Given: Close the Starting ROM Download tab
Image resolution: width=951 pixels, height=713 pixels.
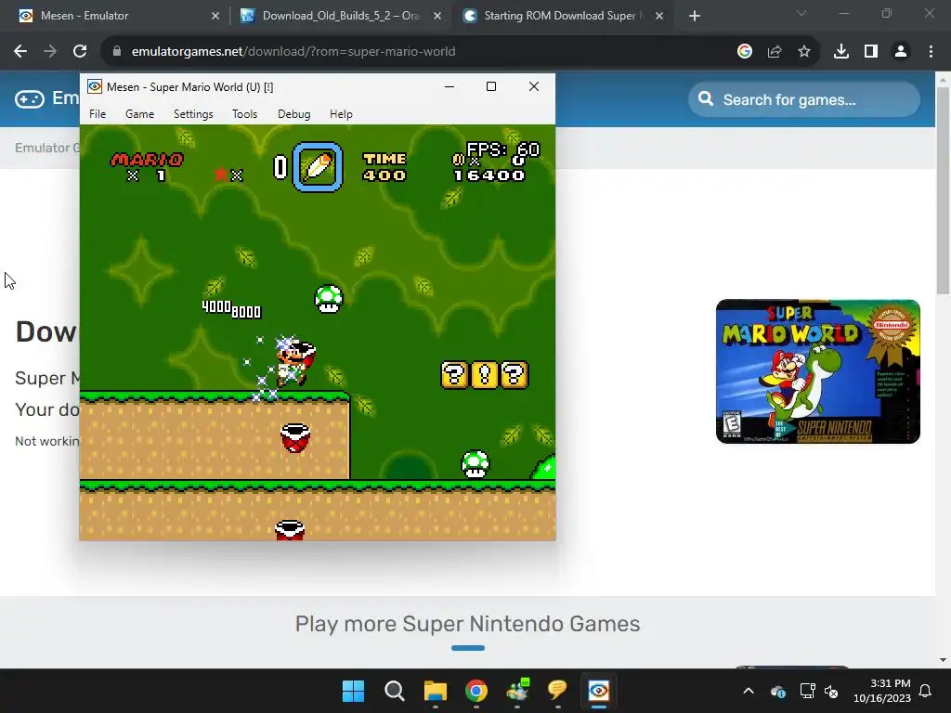Looking at the screenshot, I should (x=659, y=16).
